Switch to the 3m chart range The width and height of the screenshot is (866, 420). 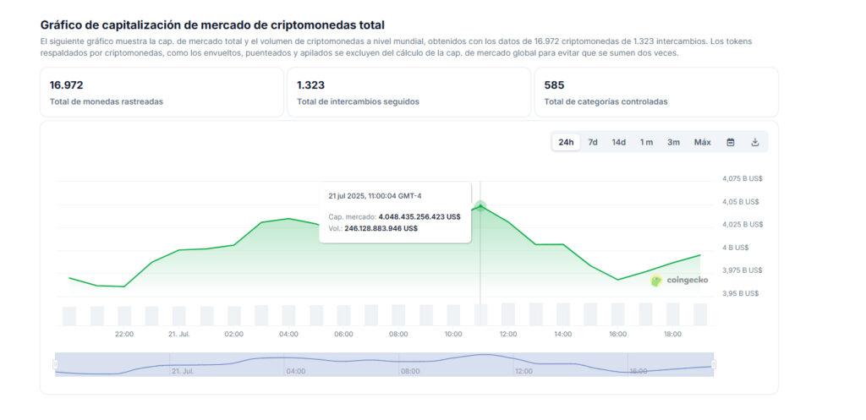(x=673, y=142)
